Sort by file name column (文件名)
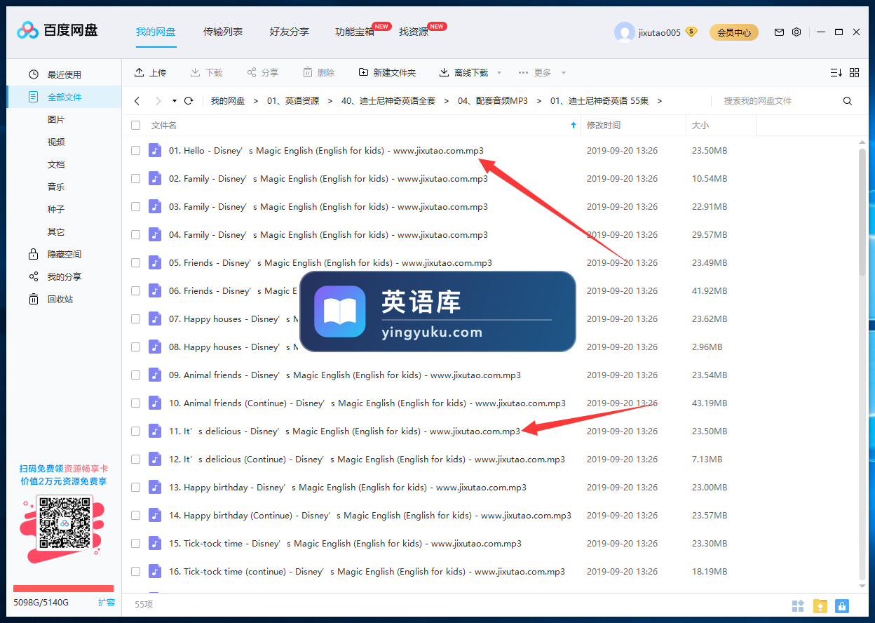 tap(164, 126)
